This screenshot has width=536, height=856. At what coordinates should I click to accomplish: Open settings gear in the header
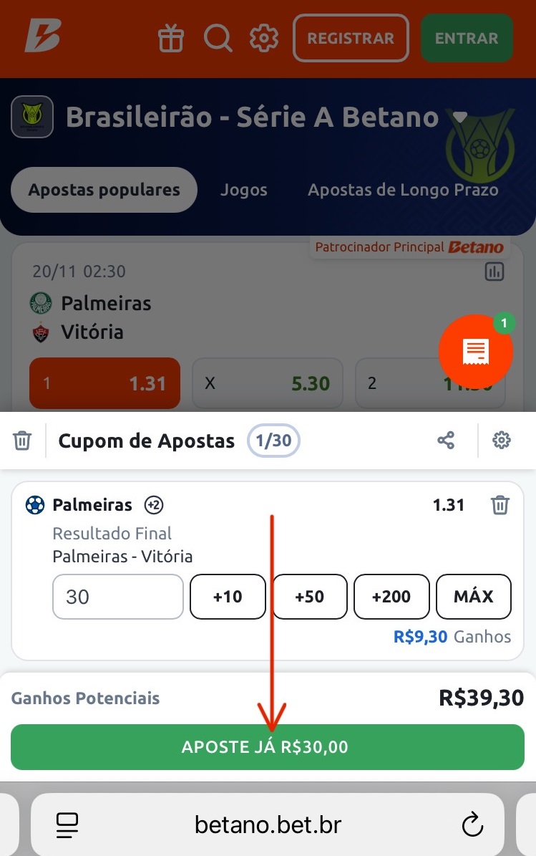pos(264,38)
